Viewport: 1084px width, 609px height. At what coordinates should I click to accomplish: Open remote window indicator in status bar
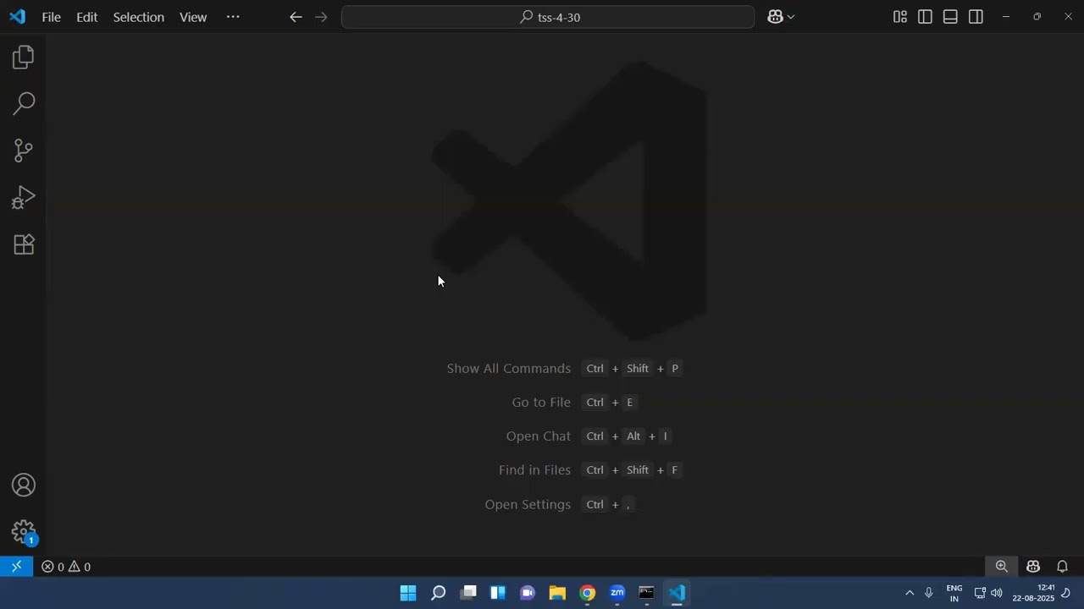16,567
